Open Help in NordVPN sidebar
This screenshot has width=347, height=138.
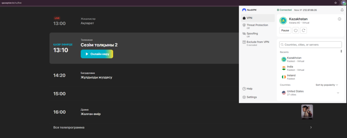[x=248, y=89]
